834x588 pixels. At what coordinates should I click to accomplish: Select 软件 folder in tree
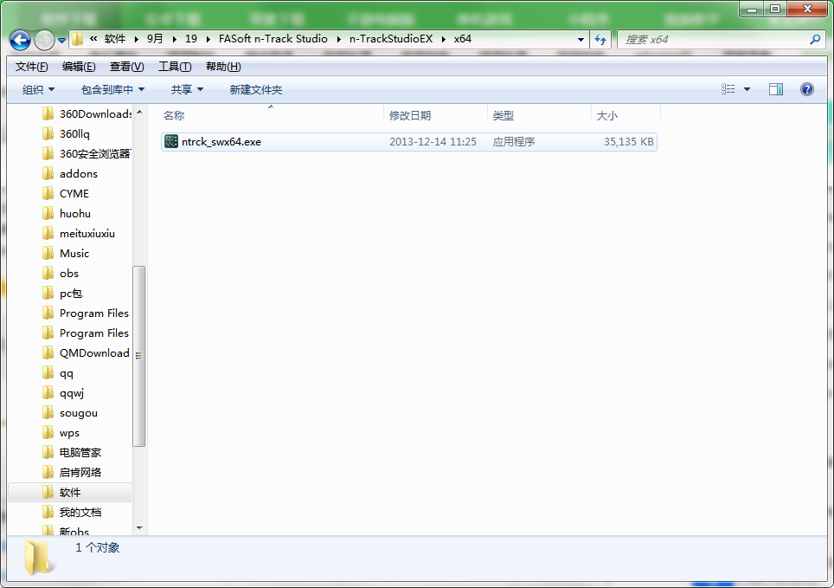point(70,492)
